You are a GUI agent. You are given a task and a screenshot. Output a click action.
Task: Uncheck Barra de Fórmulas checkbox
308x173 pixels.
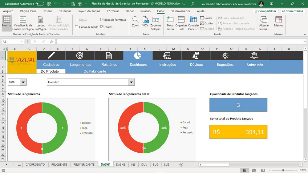[102, 20]
